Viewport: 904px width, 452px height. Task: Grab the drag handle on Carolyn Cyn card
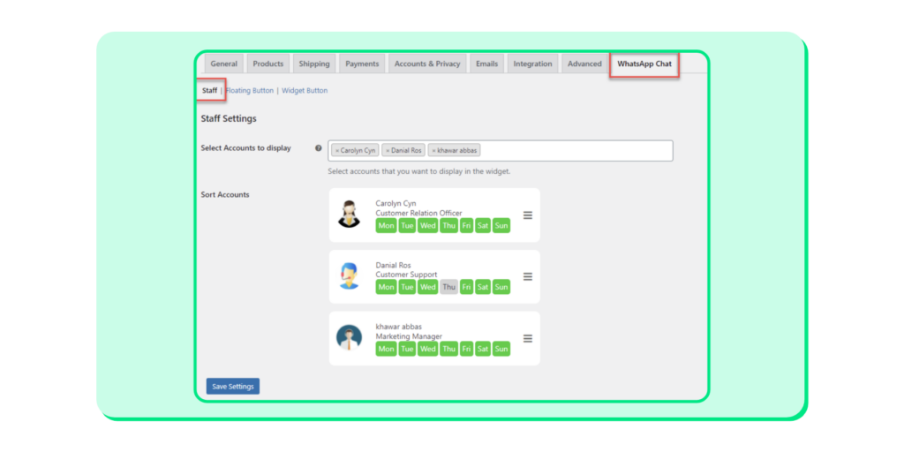(528, 215)
